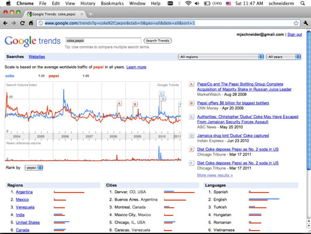The image size is (311, 234).
Task: Select flag C on the trend chart
Action: click(162, 94)
